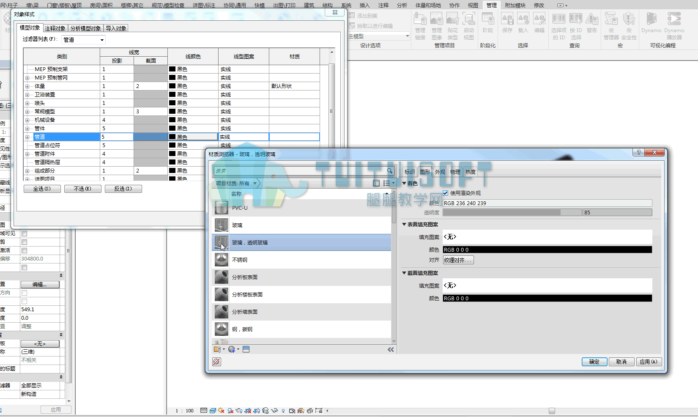
Task: Click the visual style icon in view bar
Action: coord(213,410)
